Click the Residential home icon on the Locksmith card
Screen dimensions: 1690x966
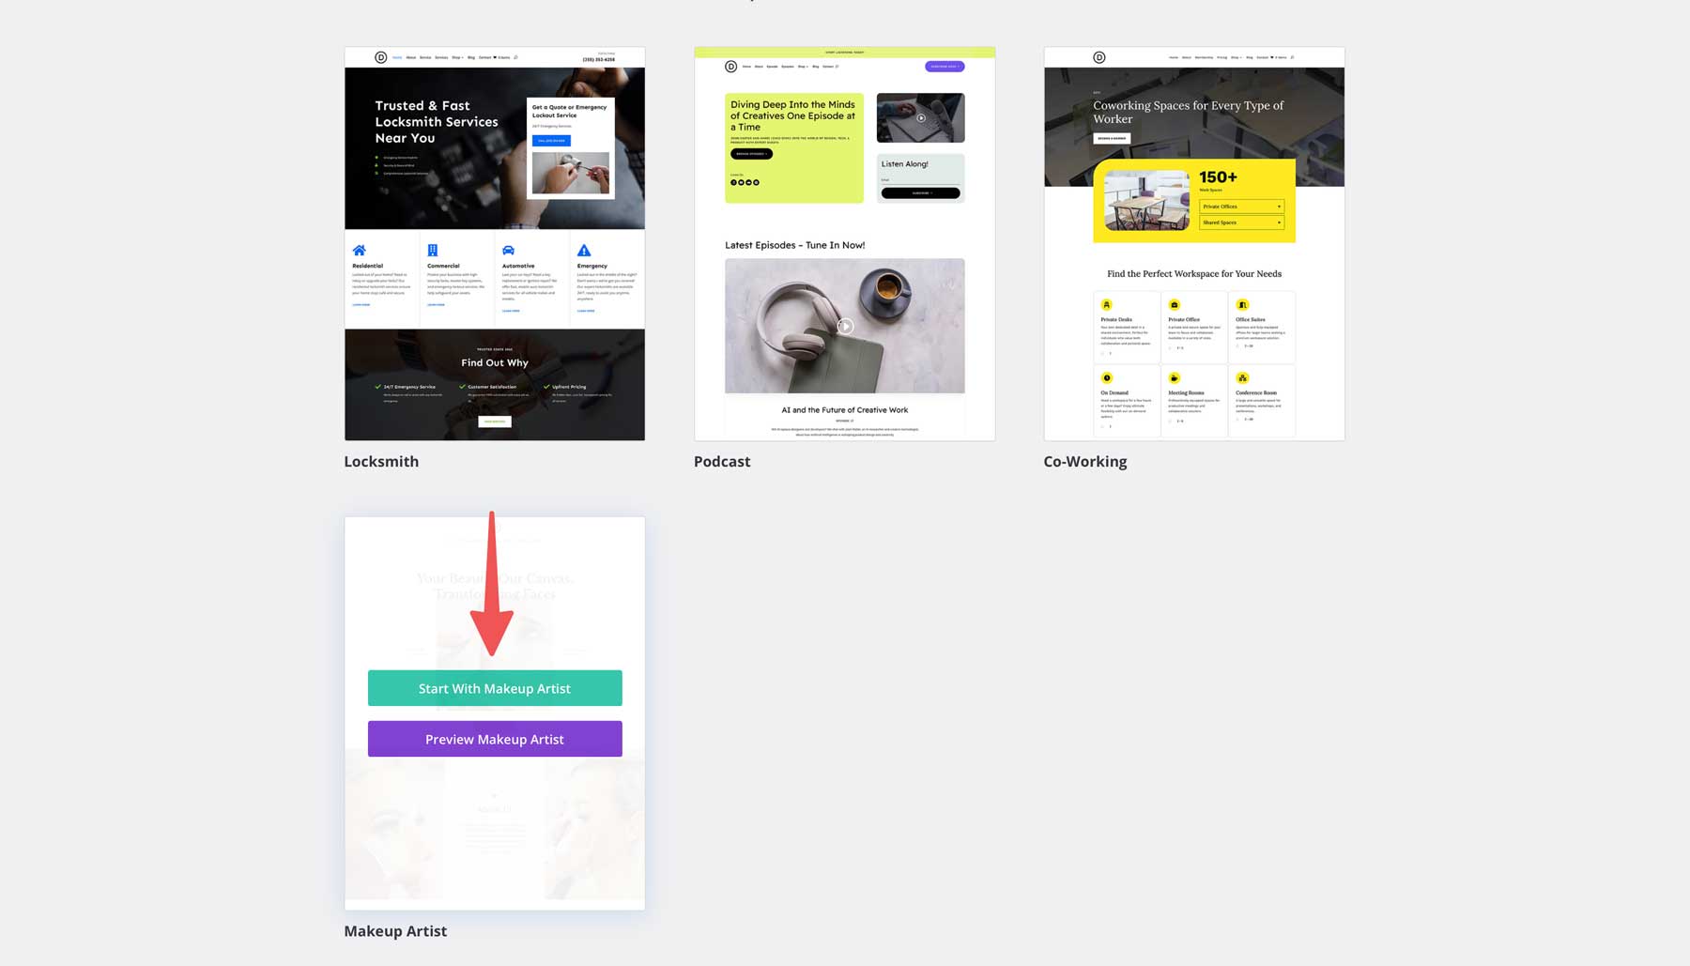tap(360, 251)
